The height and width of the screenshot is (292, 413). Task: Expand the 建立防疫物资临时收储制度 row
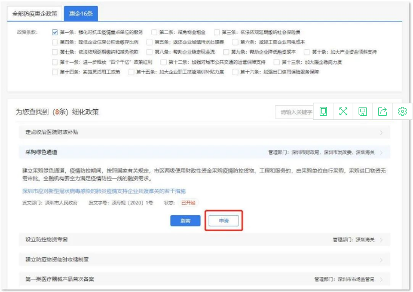(x=380, y=260)
